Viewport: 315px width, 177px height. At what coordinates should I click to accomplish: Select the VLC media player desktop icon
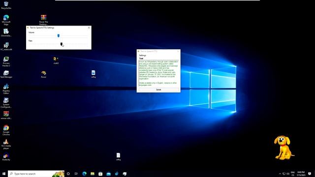6,144
